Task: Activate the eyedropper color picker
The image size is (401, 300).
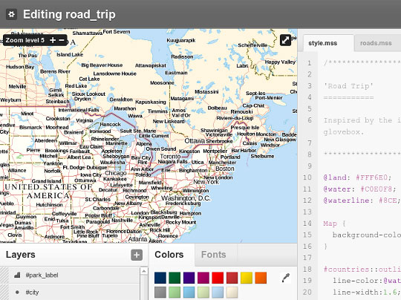Action: pos(286,278)
